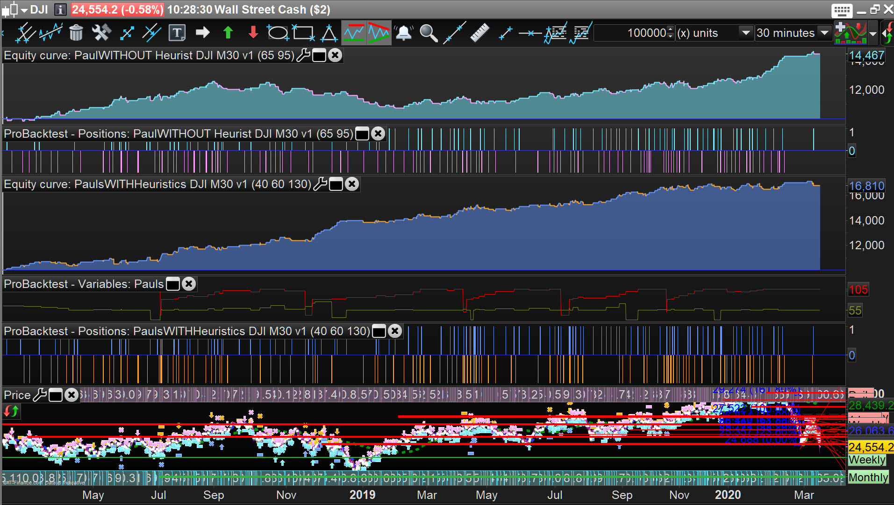Click the quantity stepper up arrow
This screenshot has height=505, width=894.
point(671,29)
